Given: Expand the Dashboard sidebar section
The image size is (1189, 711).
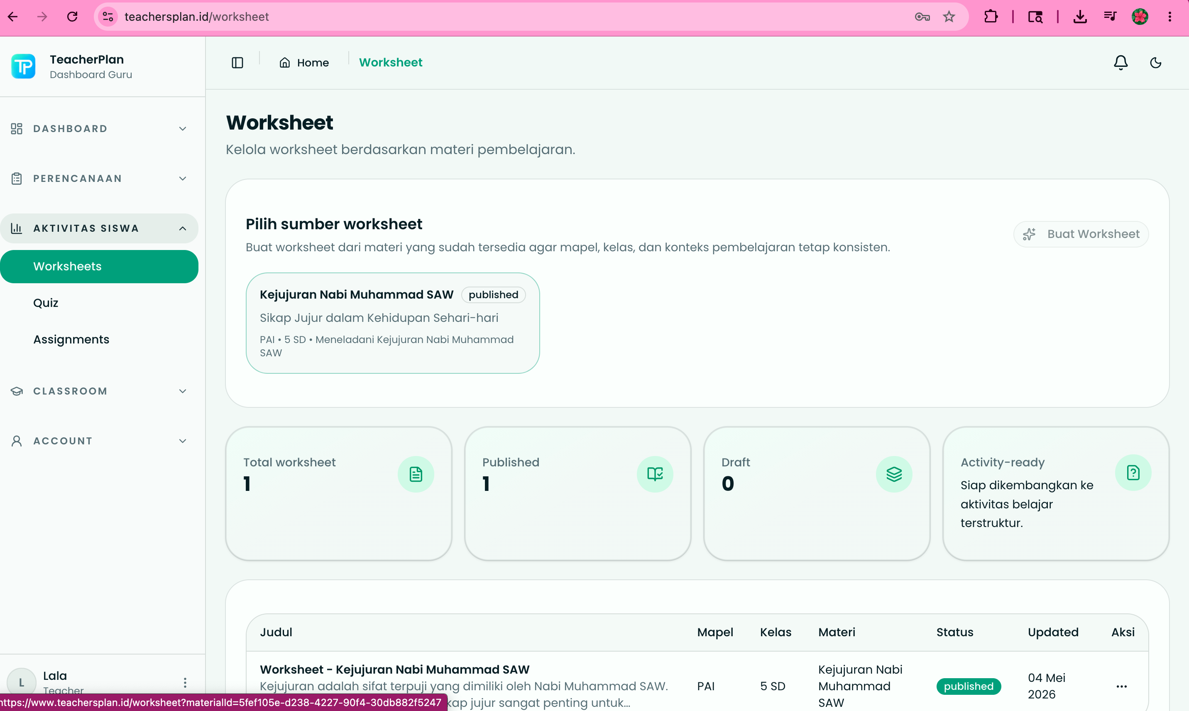Looking at the screenshot, I should [x=99, y=128].
